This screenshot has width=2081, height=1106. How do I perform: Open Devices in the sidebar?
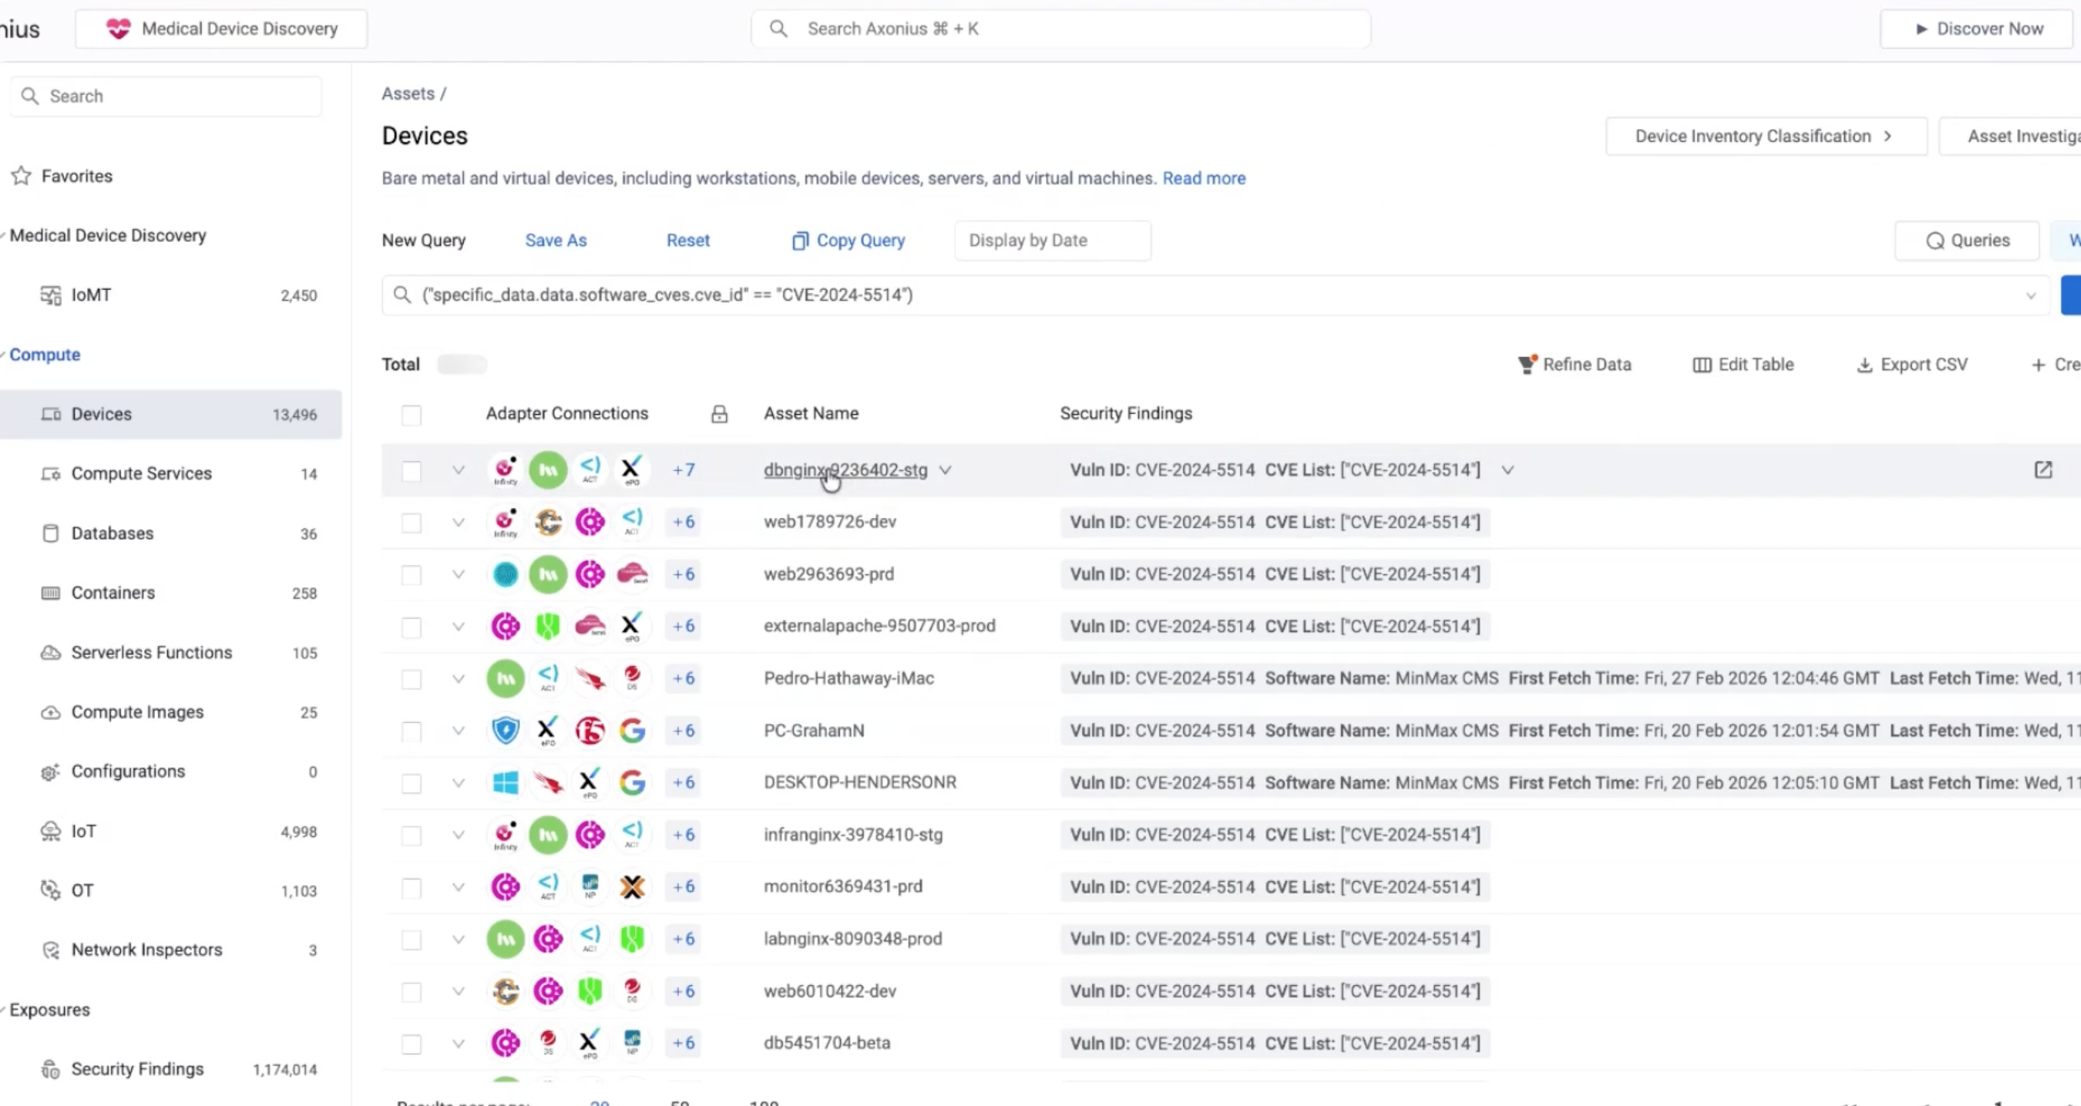point(171,414)
